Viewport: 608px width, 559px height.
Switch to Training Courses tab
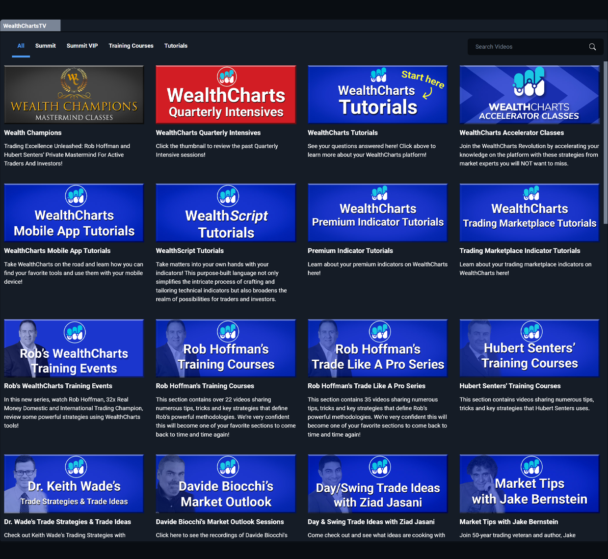(131, 46)
